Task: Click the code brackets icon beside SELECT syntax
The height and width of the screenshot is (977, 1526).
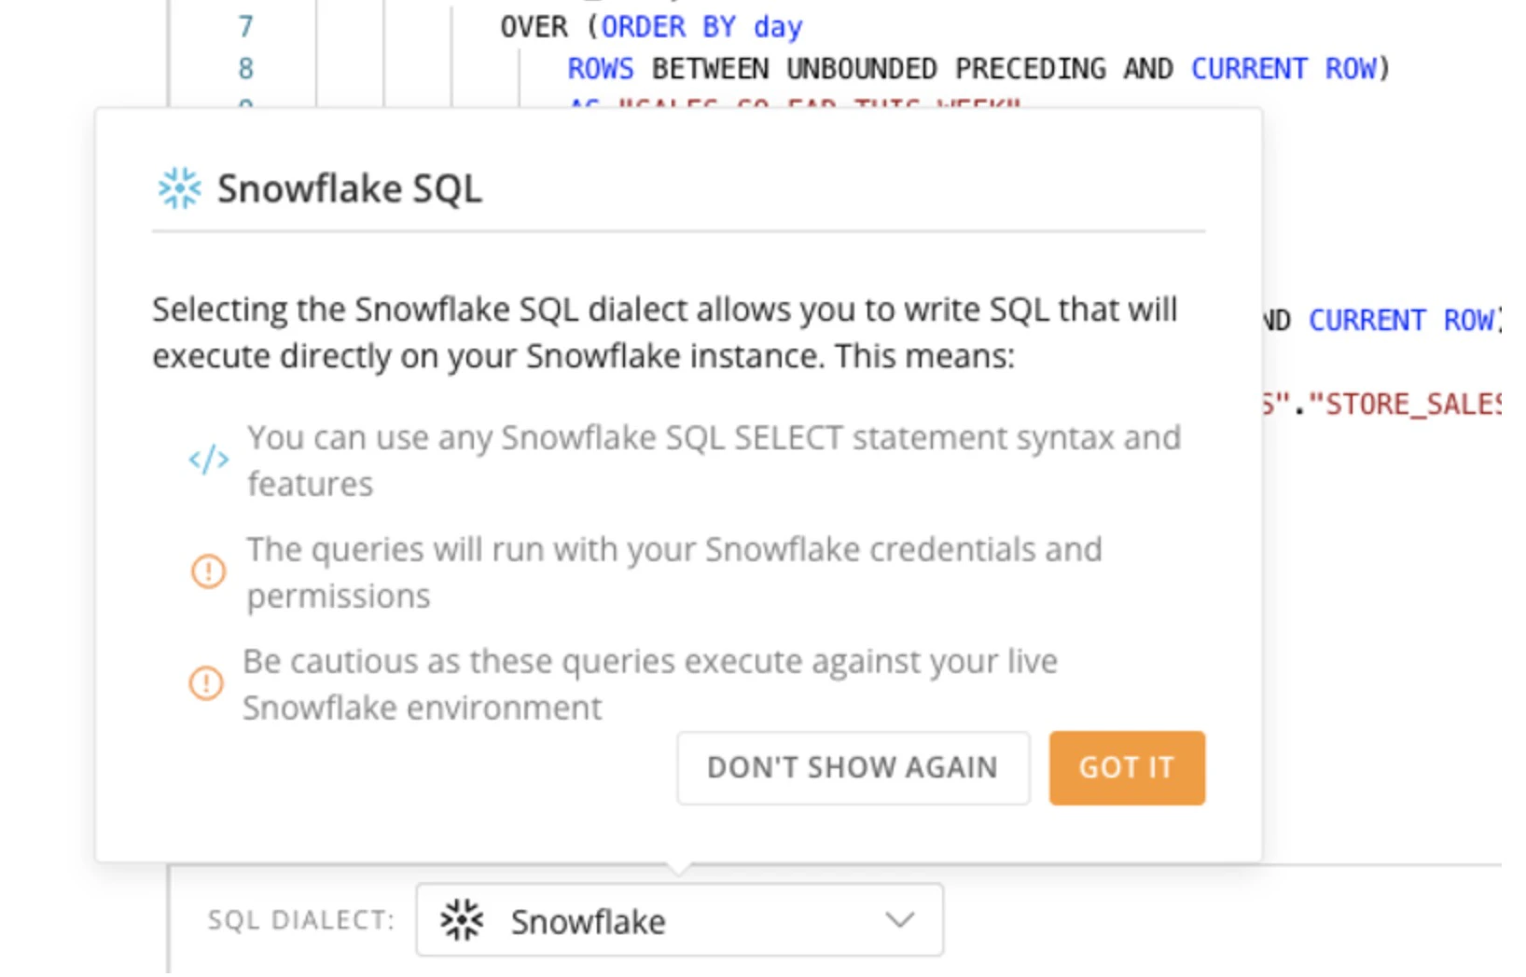Action: 208,460
